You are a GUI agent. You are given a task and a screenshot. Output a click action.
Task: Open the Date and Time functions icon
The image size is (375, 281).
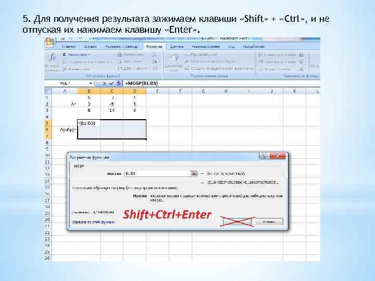(x=120, y=69)
